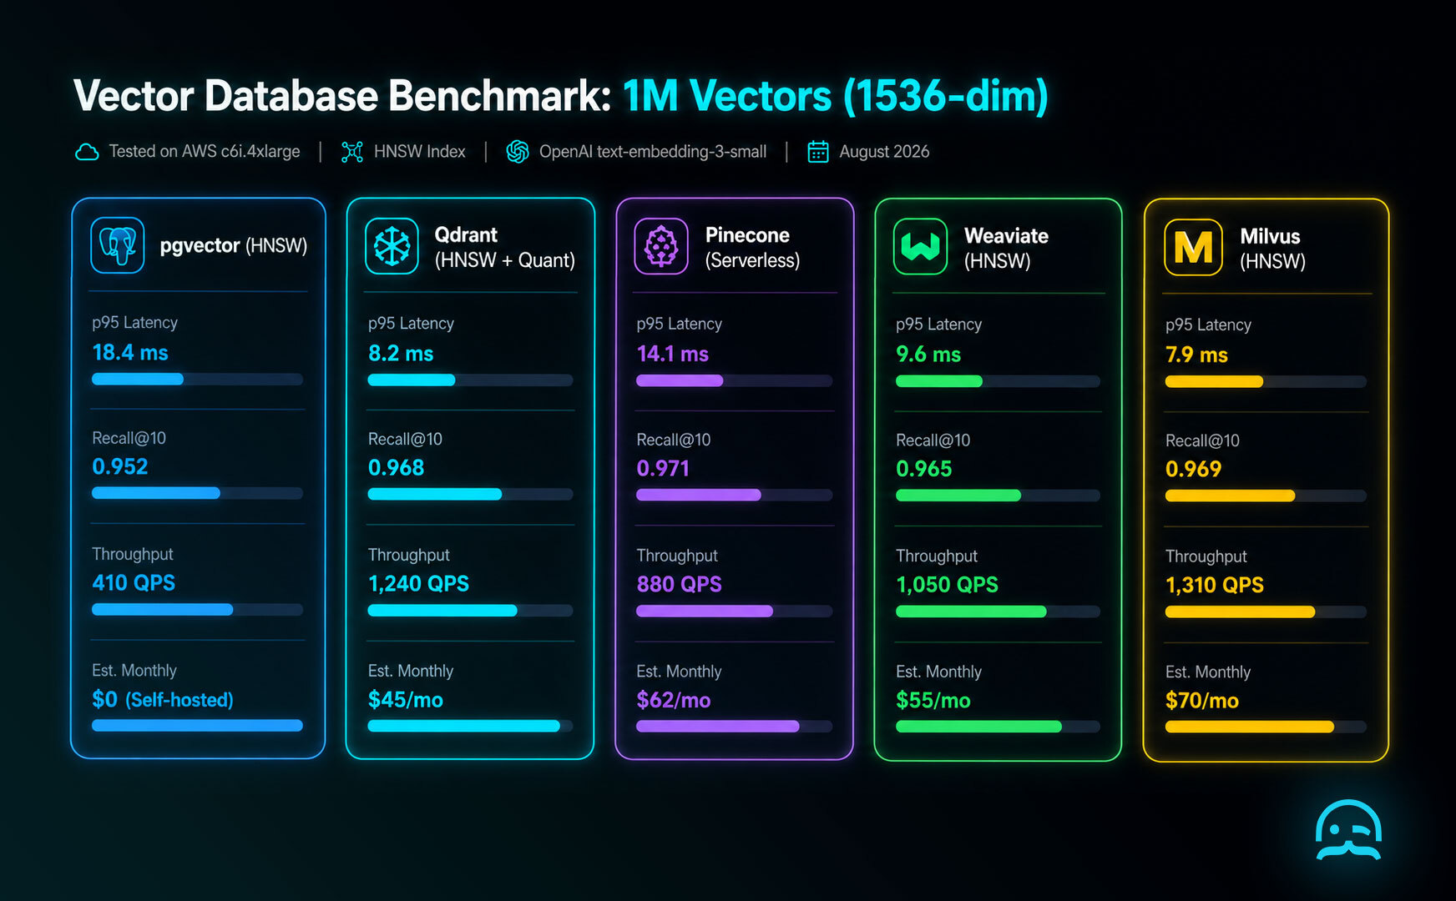
Task: Click the '0.968' recall value
Action: pyautogui.click(x=397, y=468)
